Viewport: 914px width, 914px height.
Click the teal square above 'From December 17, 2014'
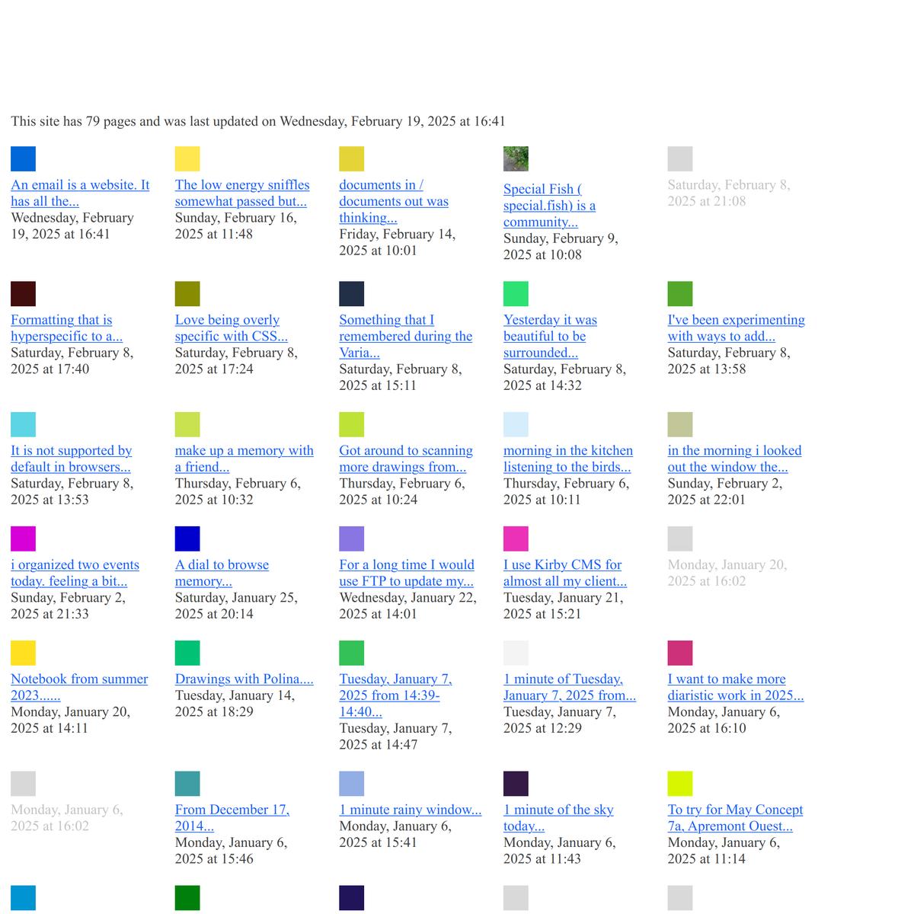click(x=187, y=784)
